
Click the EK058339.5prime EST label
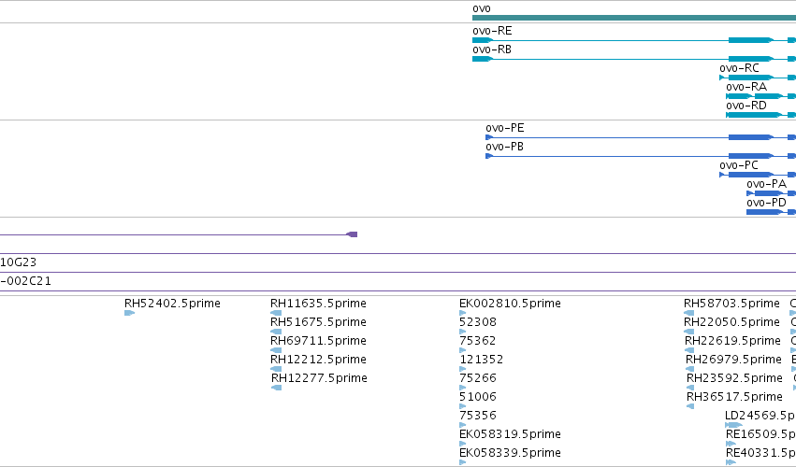510,454
